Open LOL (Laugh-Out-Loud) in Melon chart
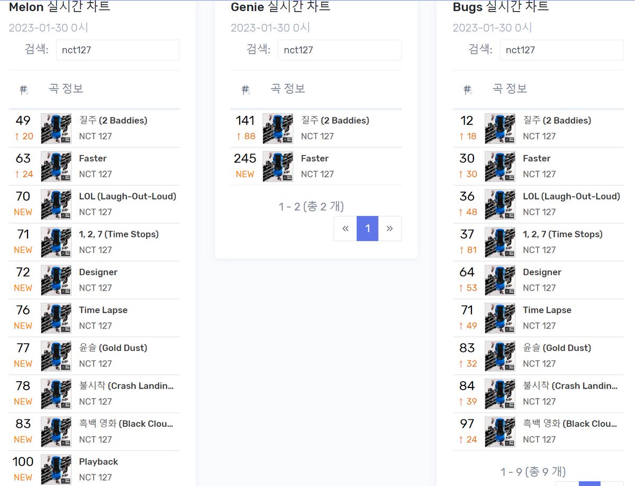This screenshot has width=635, height=486. [x=128, y=196]
